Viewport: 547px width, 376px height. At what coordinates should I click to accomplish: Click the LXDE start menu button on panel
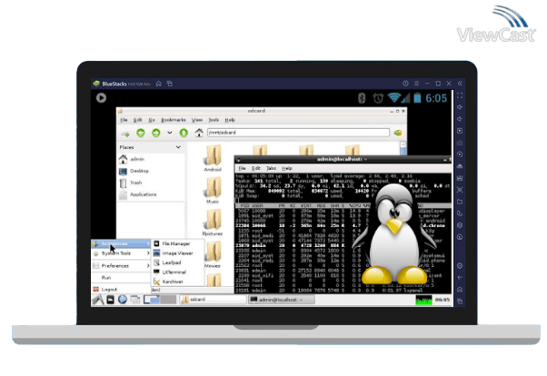coord(98,300)
